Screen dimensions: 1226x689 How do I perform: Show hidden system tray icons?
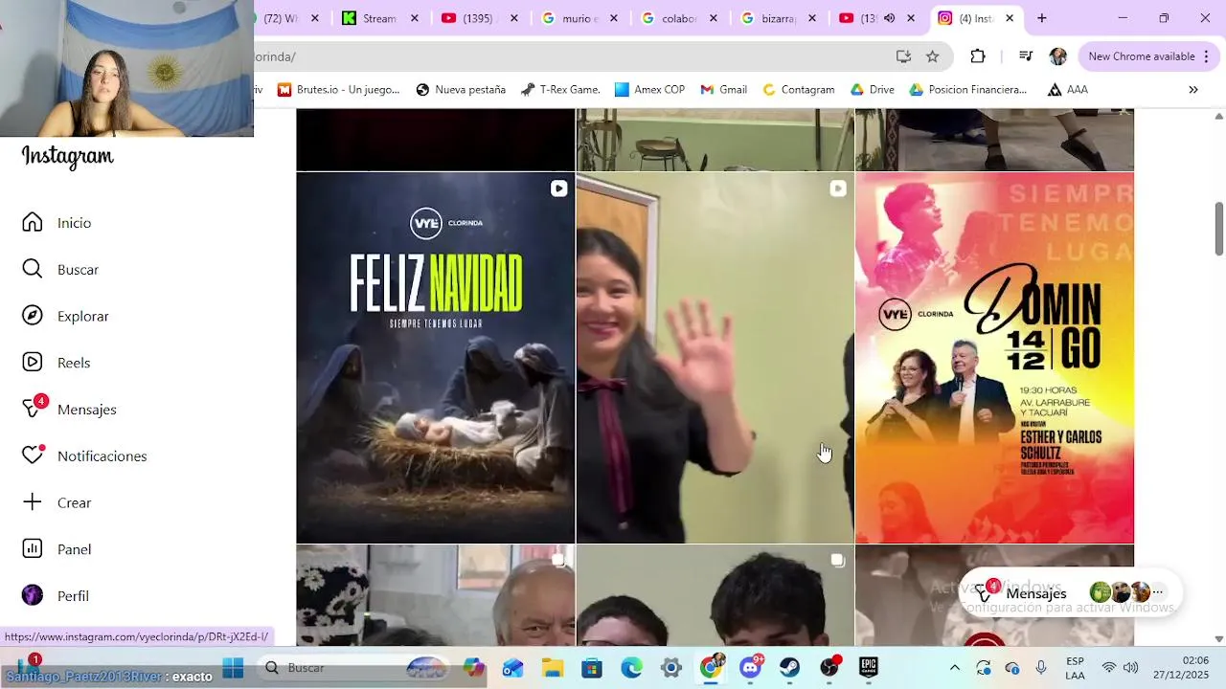(x=955, y=668)
